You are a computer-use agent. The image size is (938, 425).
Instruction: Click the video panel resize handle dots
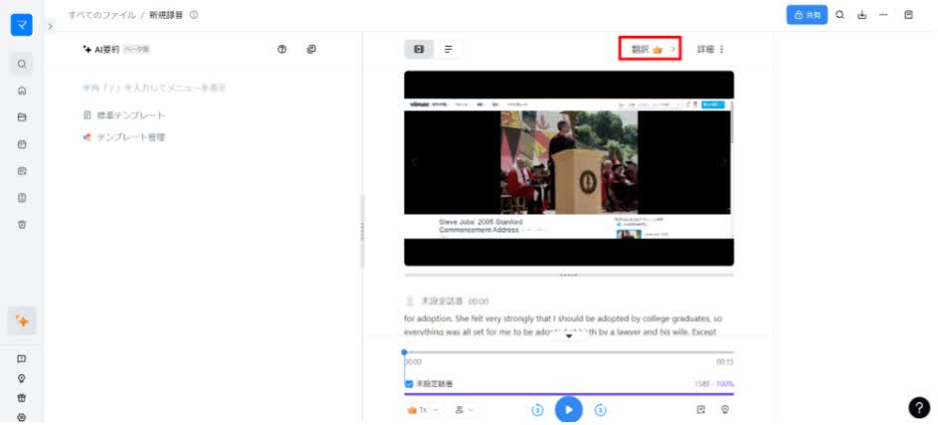click(x=569, y=275)
